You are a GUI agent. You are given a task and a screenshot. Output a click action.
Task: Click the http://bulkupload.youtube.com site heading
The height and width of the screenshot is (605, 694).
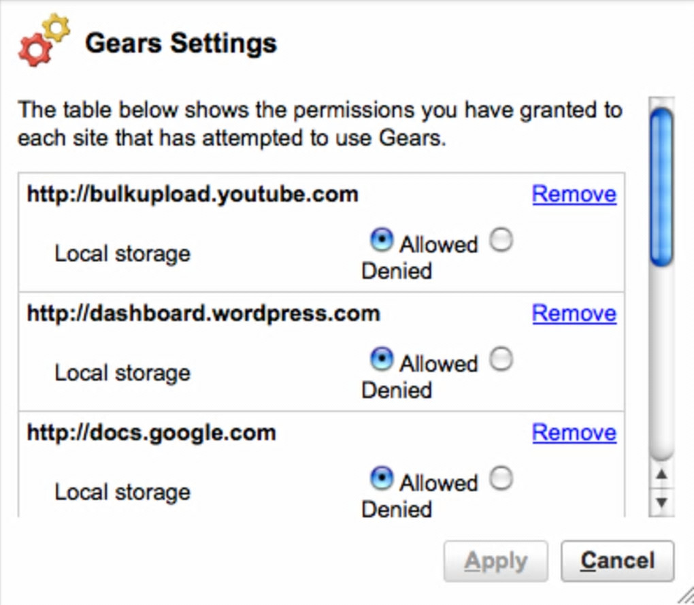pyautogui.click(x=193, y=195)
